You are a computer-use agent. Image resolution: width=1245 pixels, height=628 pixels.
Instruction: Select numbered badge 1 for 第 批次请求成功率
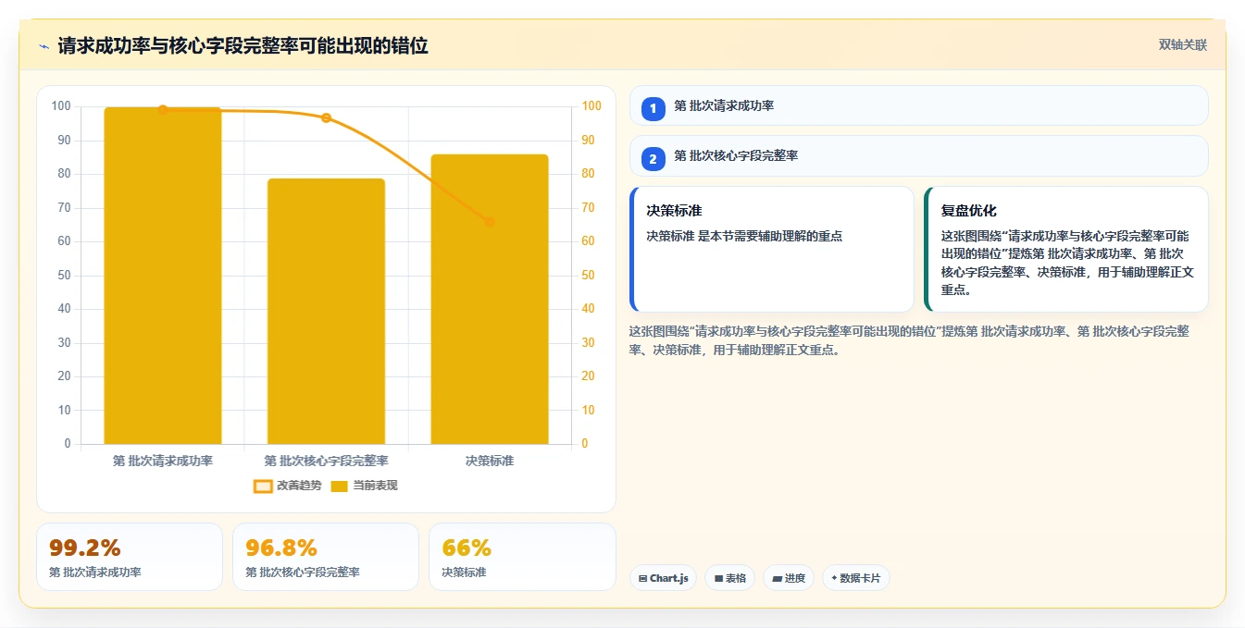(x=653, y=109)
